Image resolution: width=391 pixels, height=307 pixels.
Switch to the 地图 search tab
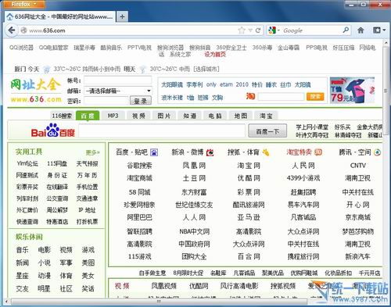[240, 116]
